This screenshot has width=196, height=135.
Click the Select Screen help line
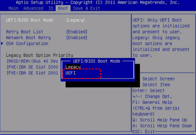[158, 79]
